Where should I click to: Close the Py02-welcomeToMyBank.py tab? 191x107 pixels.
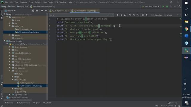[98, 11]
